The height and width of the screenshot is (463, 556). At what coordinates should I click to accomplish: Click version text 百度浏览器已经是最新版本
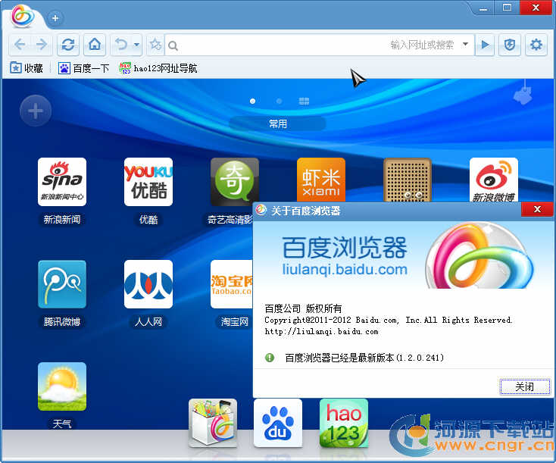point(364,358)
